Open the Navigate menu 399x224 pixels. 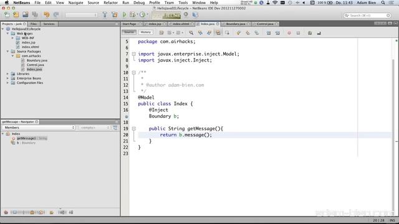(x=75, y=2)
